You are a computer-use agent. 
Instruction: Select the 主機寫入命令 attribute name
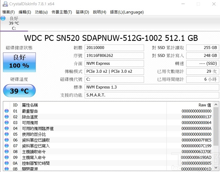click(34, 157)
